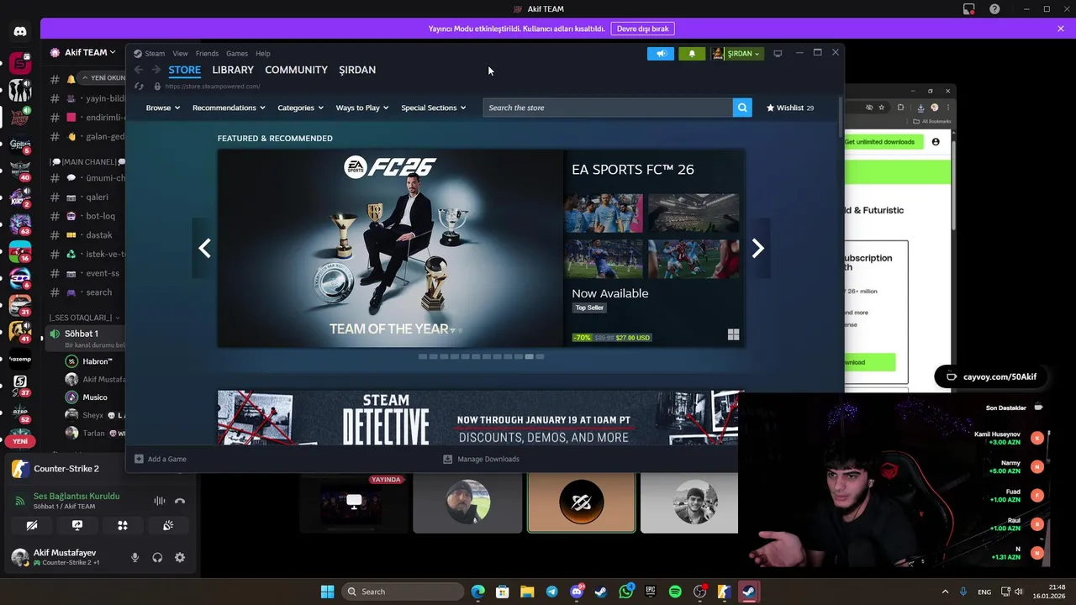Open the Games menu in Steam

click(x=237, y=53)
